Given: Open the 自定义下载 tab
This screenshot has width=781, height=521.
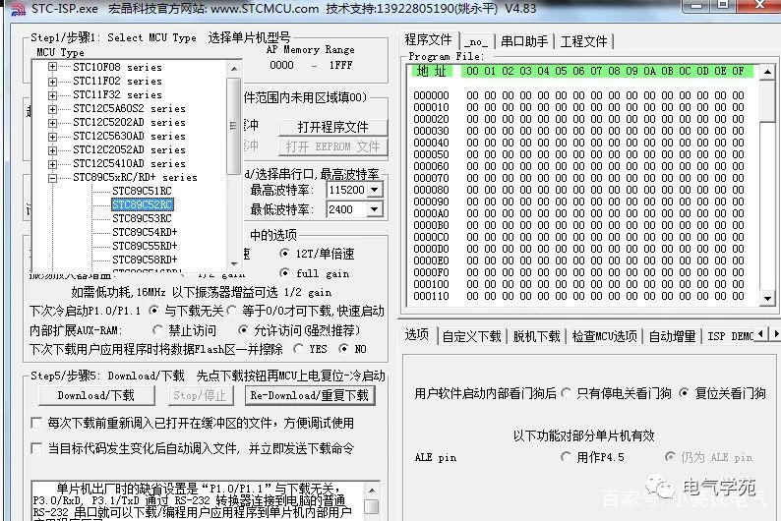Looking at the screenshot, I should click(x=472, y=337).
